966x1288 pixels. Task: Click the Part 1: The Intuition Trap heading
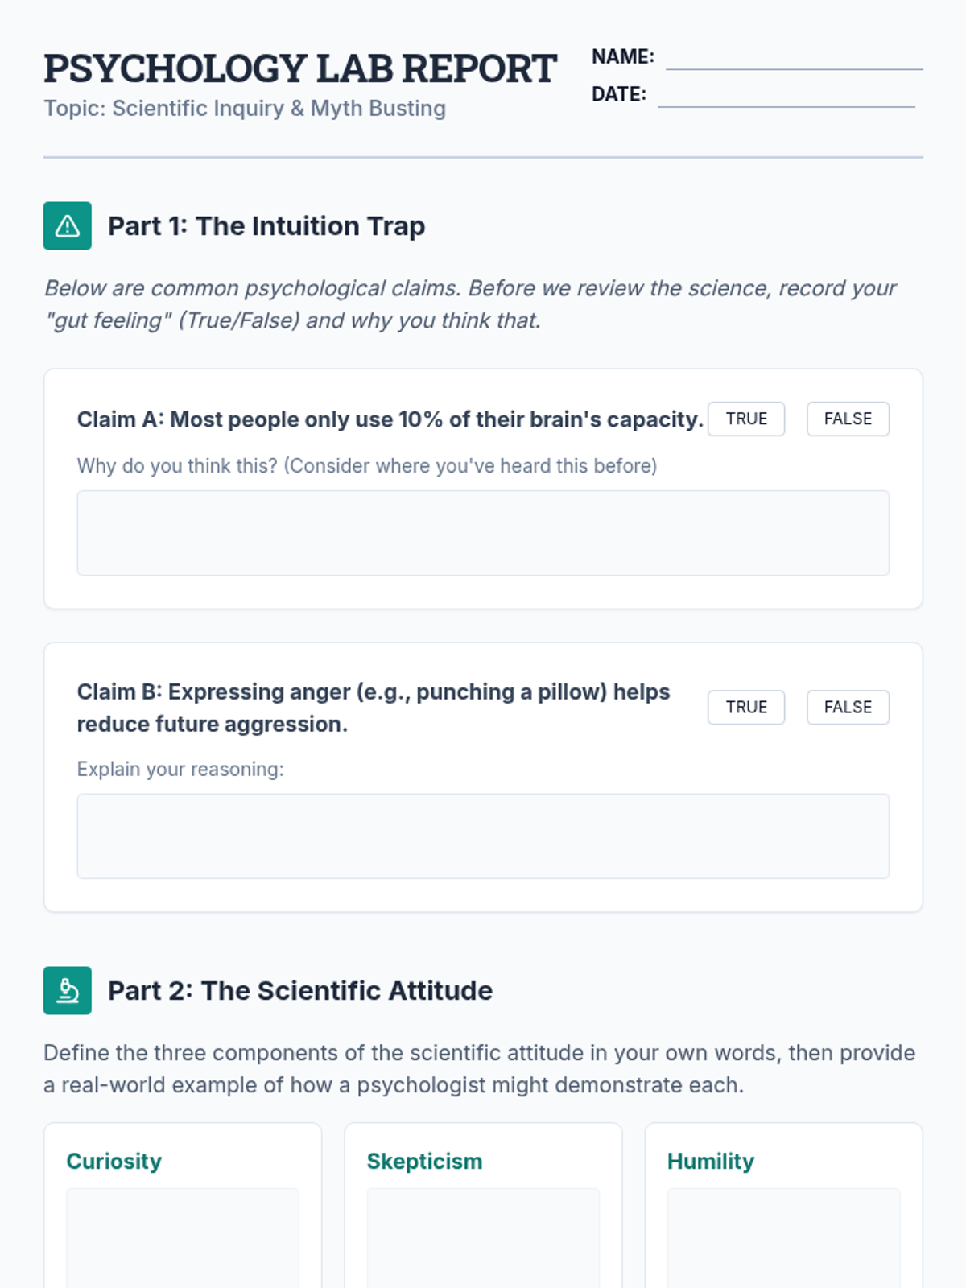[x=266, y=226]
